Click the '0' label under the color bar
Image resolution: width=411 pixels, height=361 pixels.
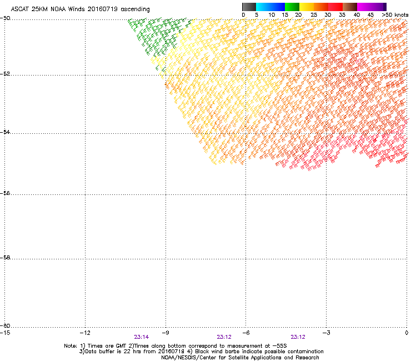click(243, 15)
